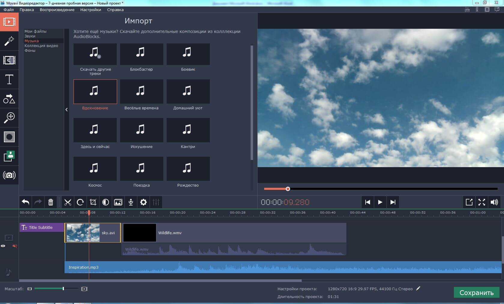Open the Filters magic wand tab

9,41
